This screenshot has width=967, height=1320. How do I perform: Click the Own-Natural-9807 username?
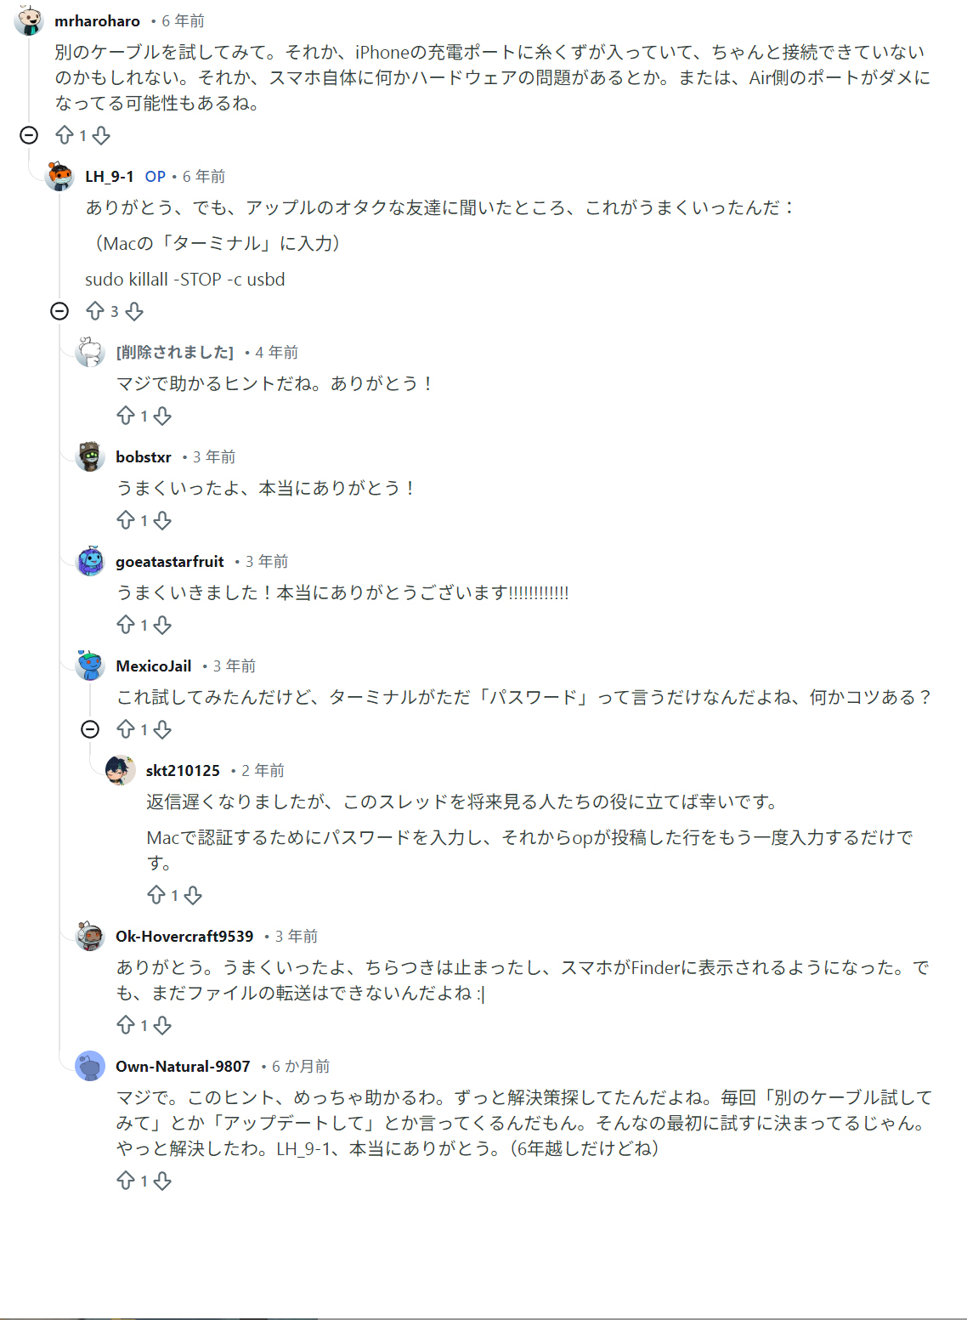tap(183, 1066)
